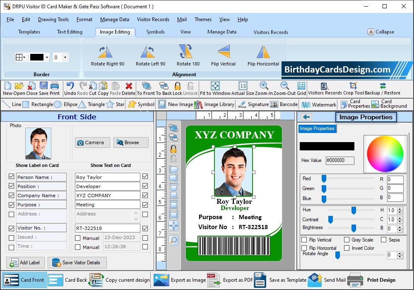Increase the Rotate Angle with the up arrow
The height and width of the screenshot is (290, 414).
pos(400,253)
